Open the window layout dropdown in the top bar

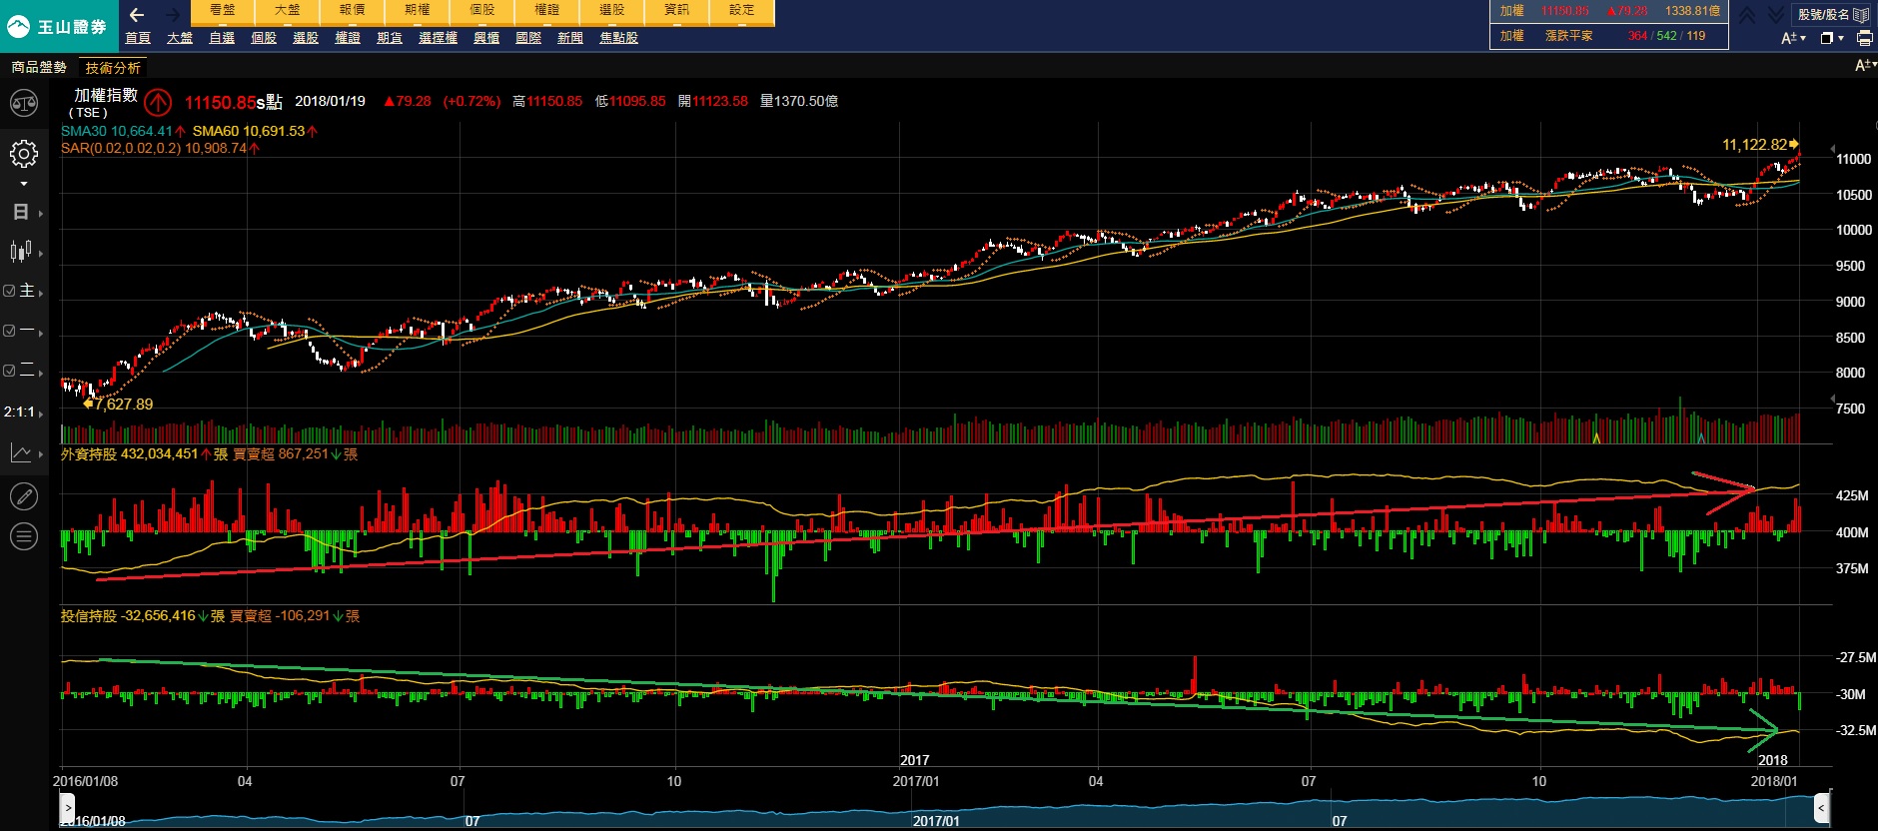click(x=1831, y=38)
